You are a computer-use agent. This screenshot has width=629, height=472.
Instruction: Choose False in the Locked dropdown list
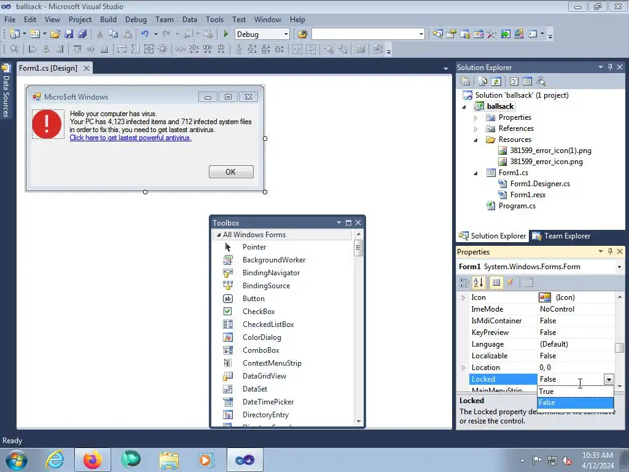(575, 403)
